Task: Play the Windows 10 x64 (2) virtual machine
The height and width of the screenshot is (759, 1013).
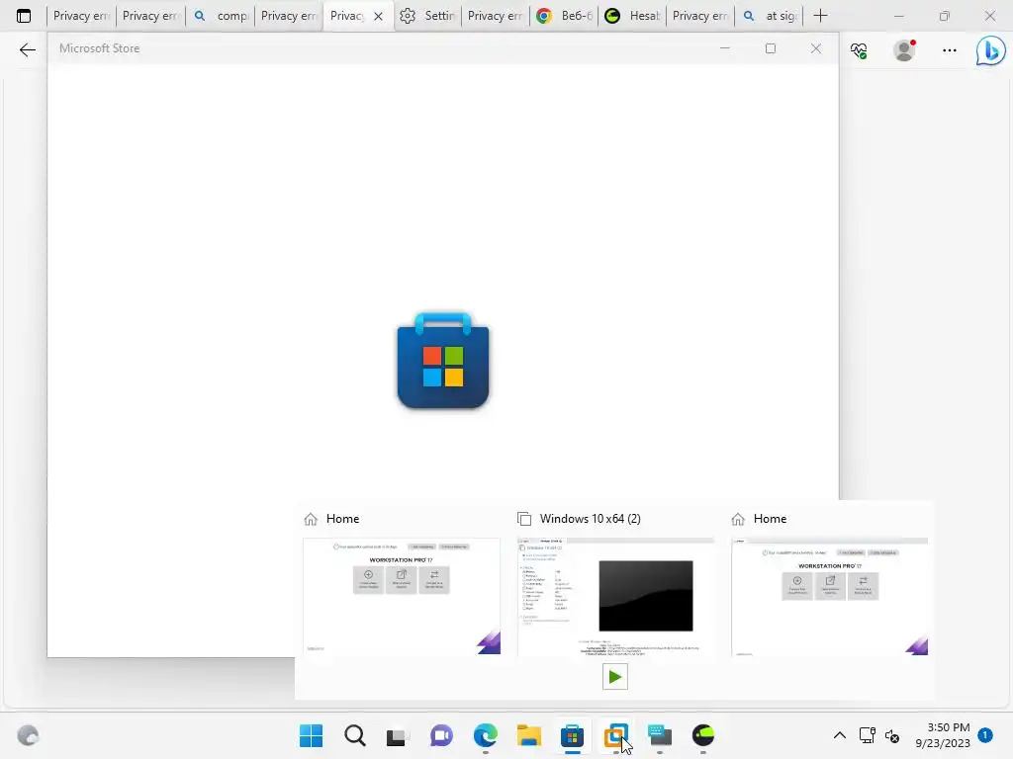Action: (615, 676)
